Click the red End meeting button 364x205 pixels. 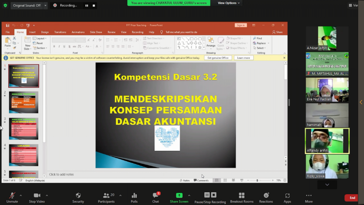(352, 198)
